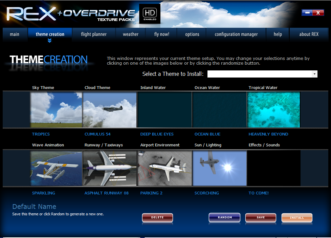331x238 pixels.
Task: Pick the Ocean Water Ocean Blue swatch
Action: (219, 110)
